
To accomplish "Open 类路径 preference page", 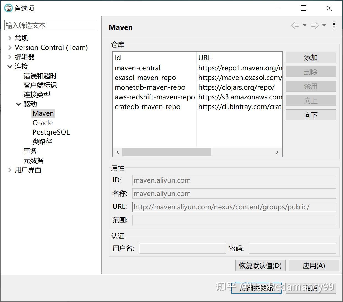I will (42, 142).
